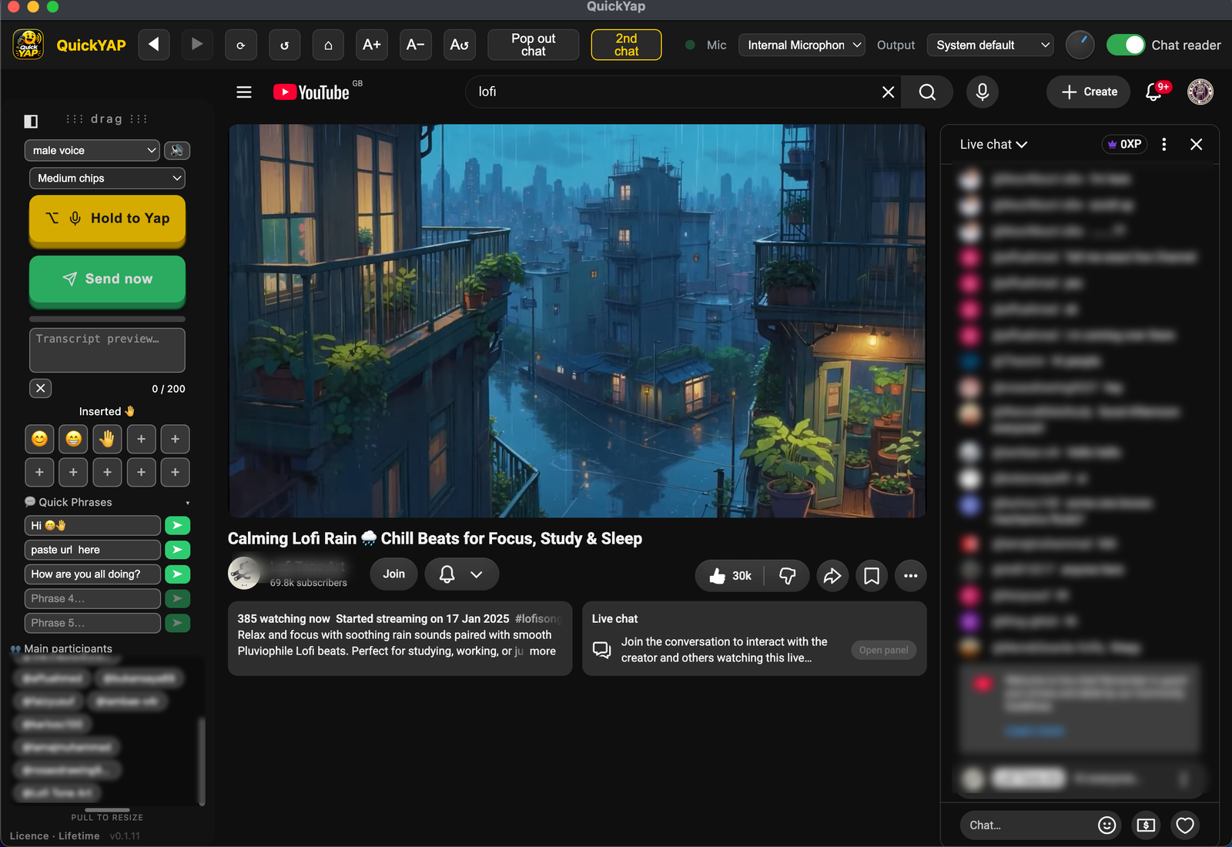Open the emoji picker in the chat box

pyautogui.click(x=1106, y=825)
